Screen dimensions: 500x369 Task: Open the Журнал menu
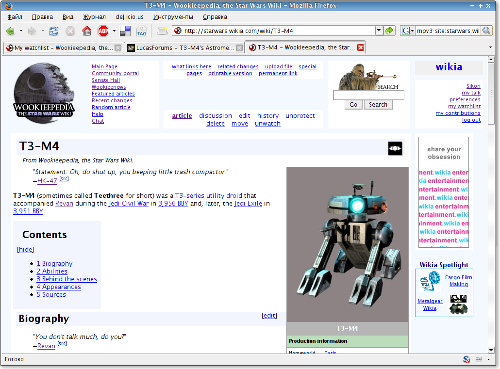click(x=94, y=17)
